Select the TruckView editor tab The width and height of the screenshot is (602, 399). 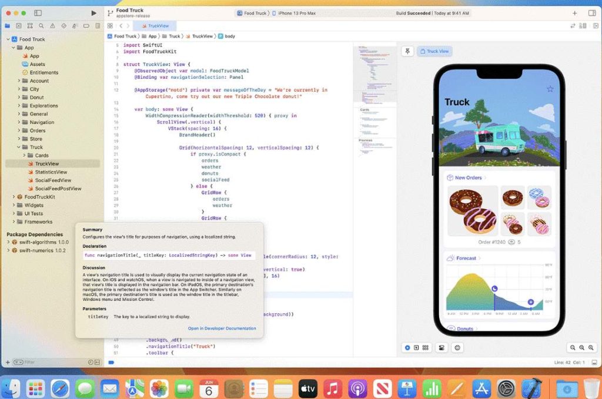coord(155,26)
